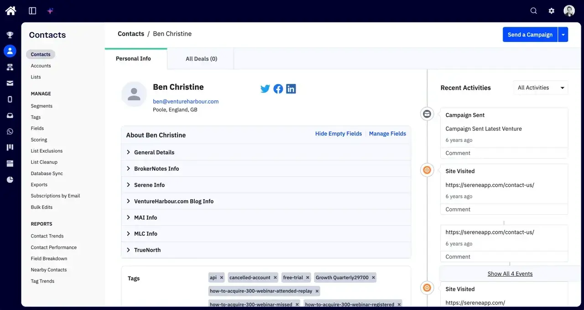Image resolution: width=584 pixels, height=310 pixels.
Task: Open Database Sync under Manage
Action: pos(47,173)
